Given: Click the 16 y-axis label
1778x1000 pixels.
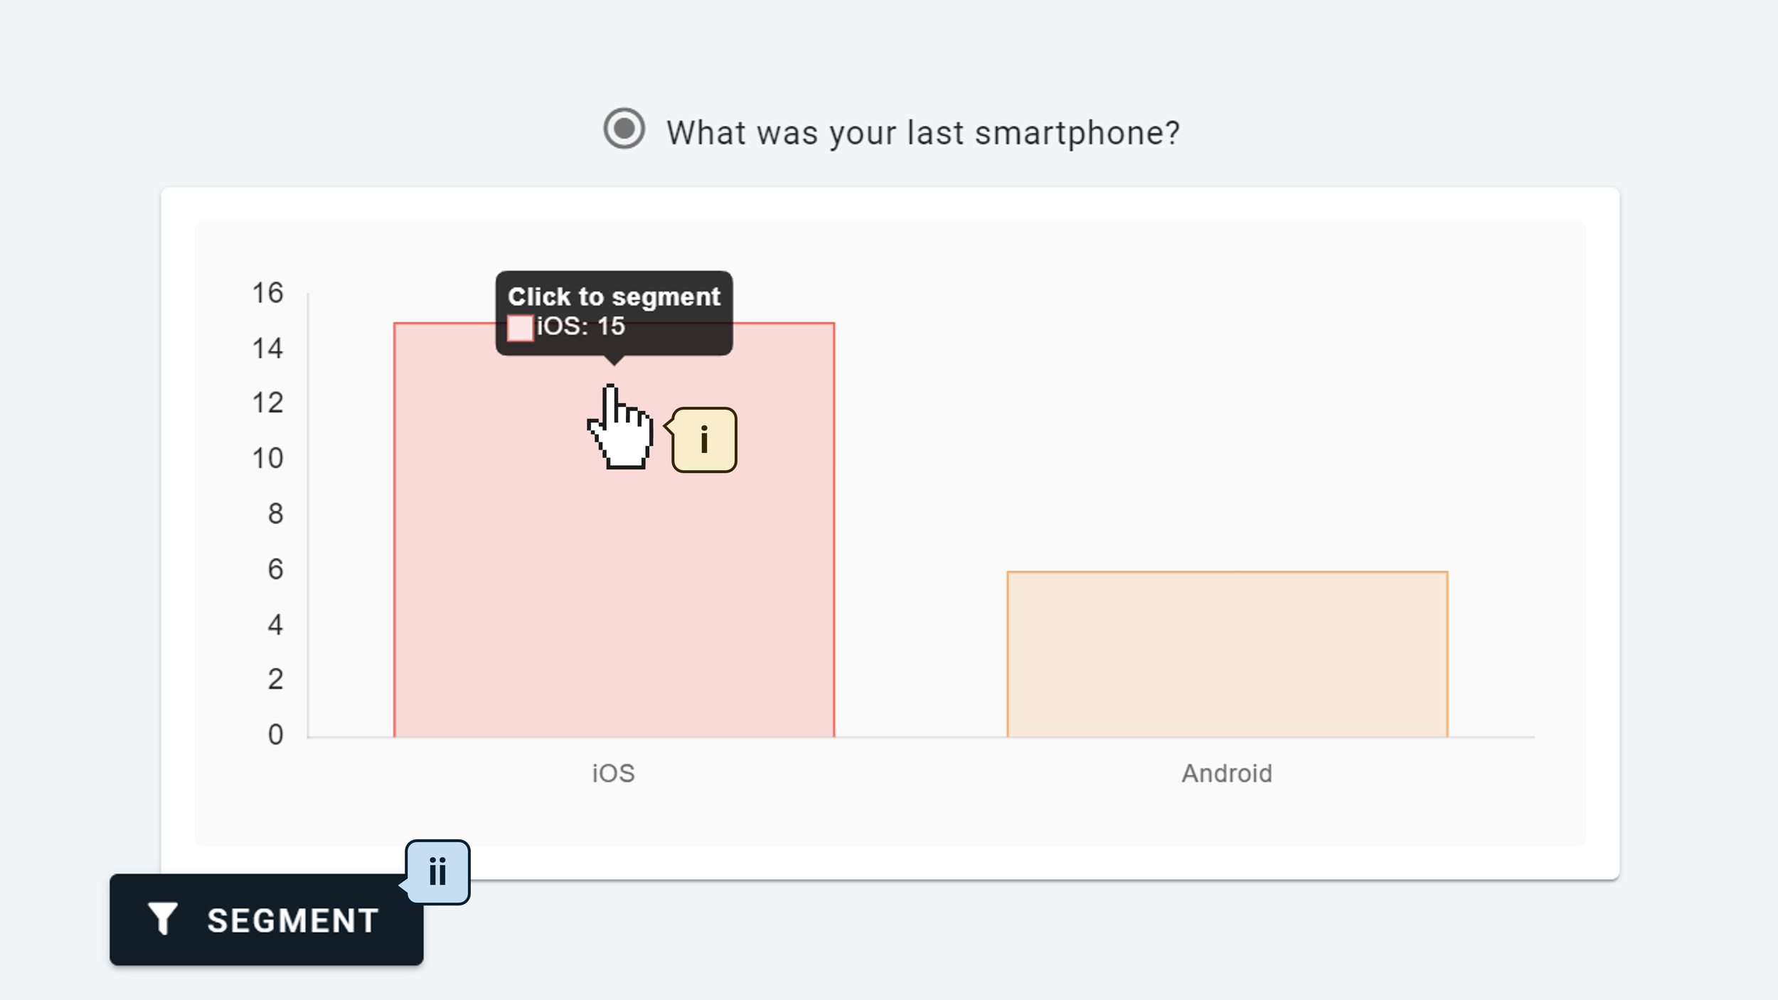Looking at the screenshot, I should coord(267,293).
